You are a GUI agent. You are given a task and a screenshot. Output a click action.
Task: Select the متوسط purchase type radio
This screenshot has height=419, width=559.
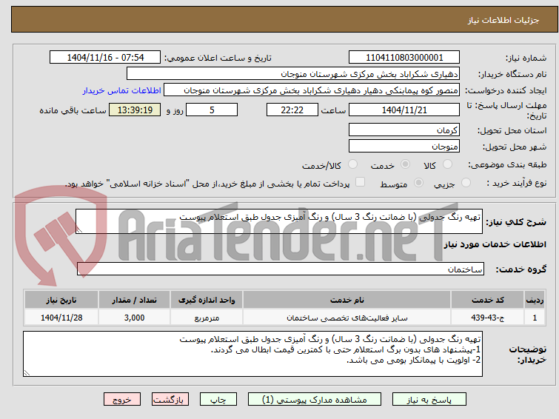[418, 183]
